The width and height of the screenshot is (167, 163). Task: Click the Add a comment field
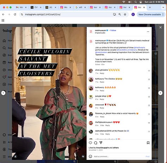[x=119, y=156]
